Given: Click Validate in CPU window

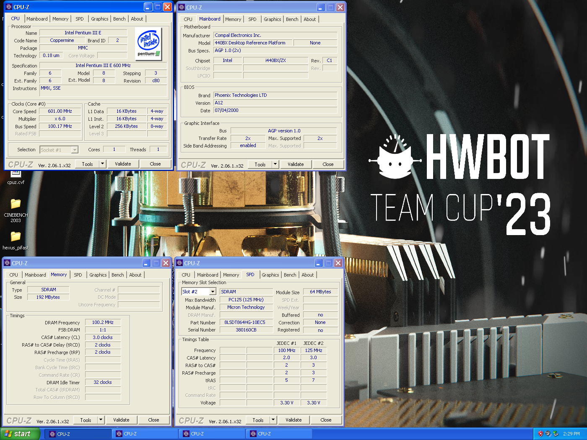Looking at the screenshot, I should 123,164.
